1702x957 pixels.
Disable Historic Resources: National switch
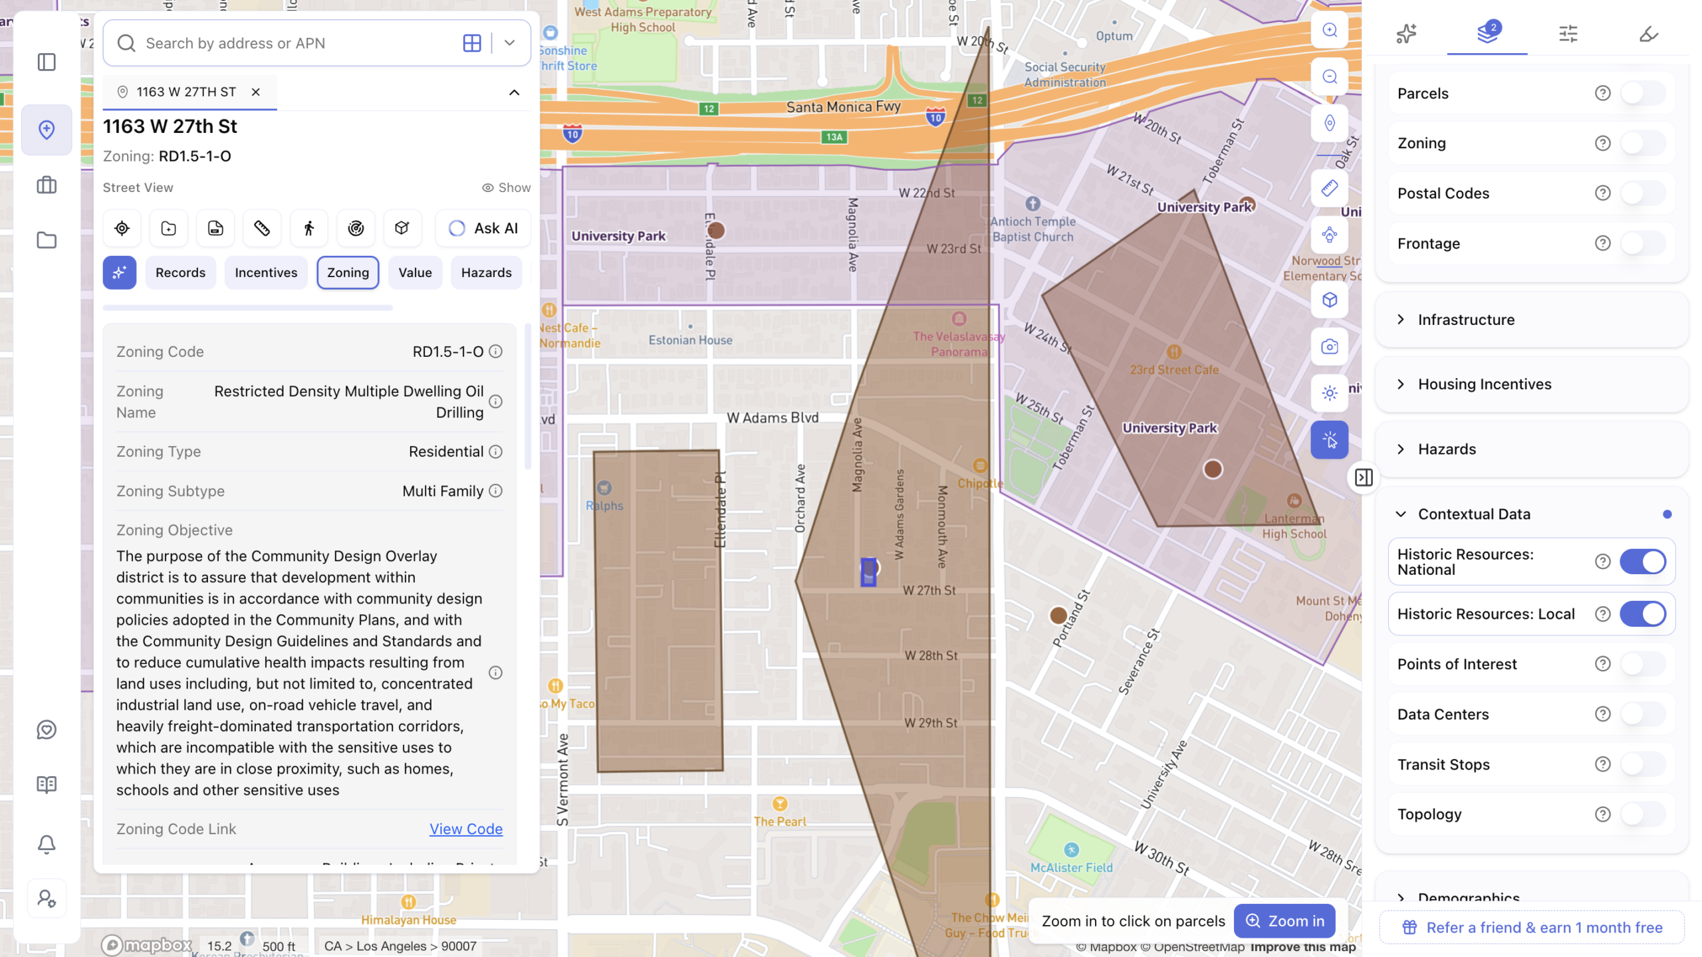tap(1643, 562)
